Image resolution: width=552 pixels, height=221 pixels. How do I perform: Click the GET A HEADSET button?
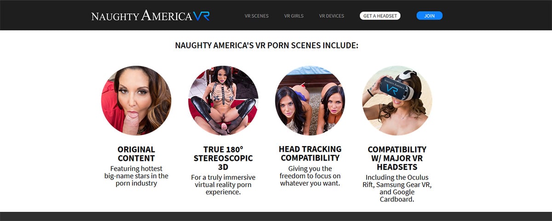(x=380, y=16)
